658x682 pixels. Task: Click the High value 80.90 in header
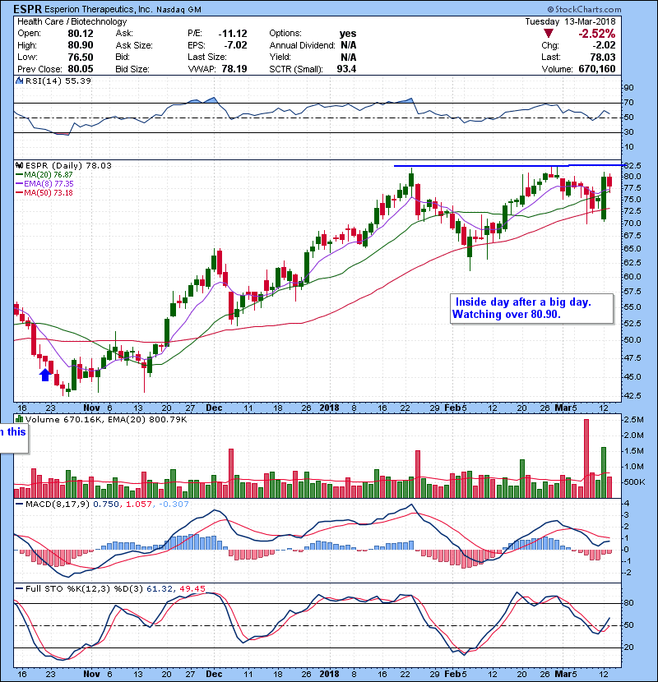click(x=81, y=45)
